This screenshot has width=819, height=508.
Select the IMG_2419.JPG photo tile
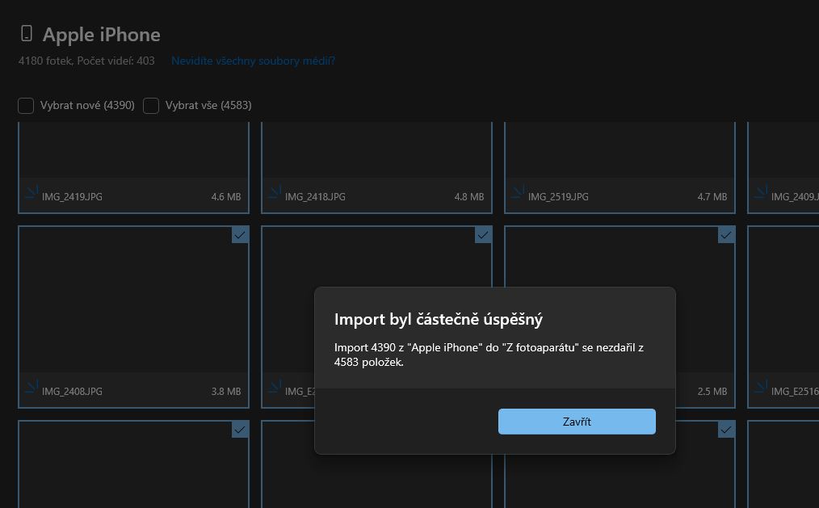coord(133,153)
